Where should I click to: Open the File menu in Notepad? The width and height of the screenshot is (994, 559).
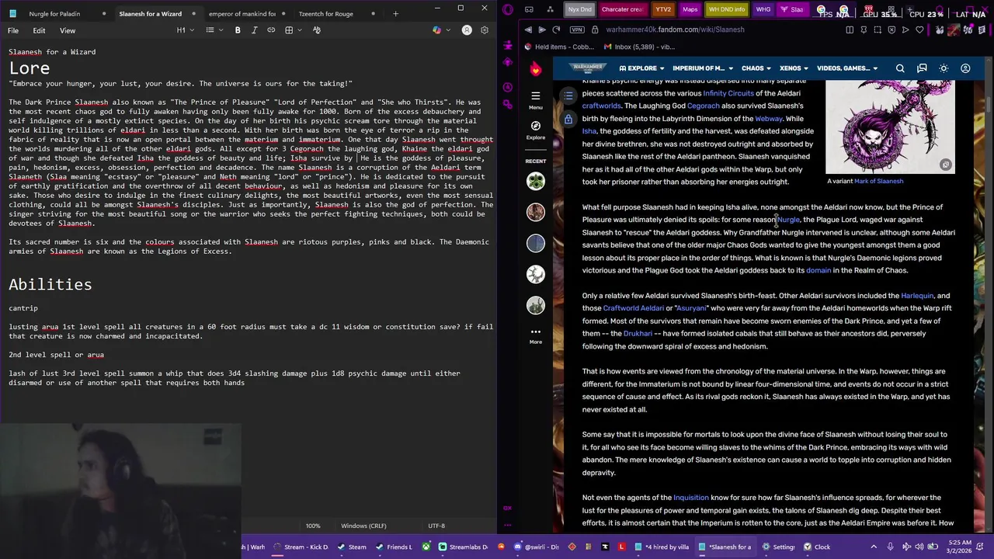pos(13,30)
